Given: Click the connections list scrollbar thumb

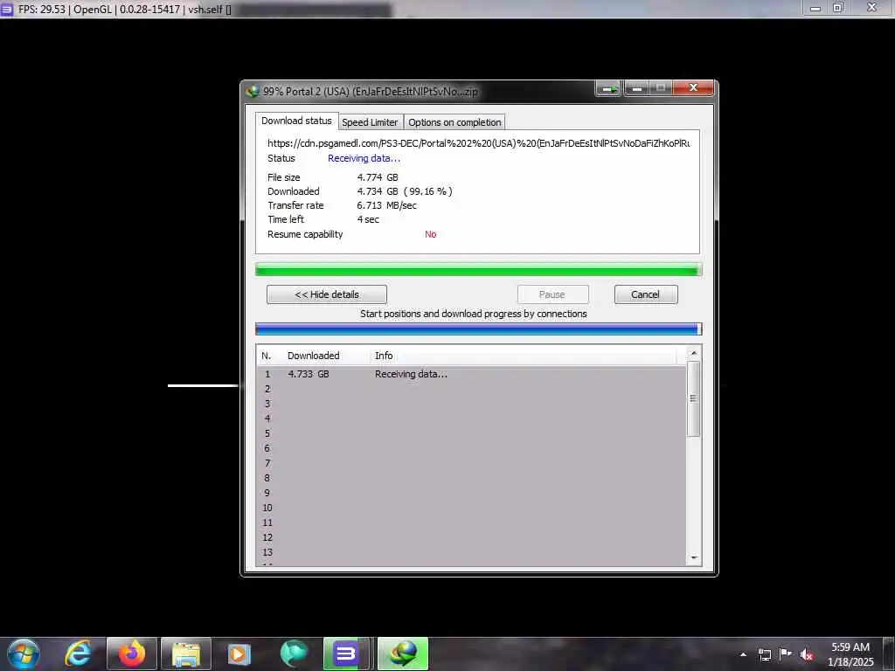Looking at the screenshot, I should pyautogui.click(x=693, y=398).
